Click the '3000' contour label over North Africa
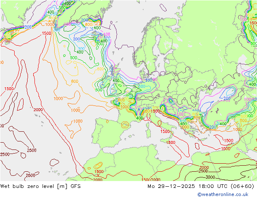Viewport: 257px width, 198px height. pyautogui.click(x=210, y=177)
